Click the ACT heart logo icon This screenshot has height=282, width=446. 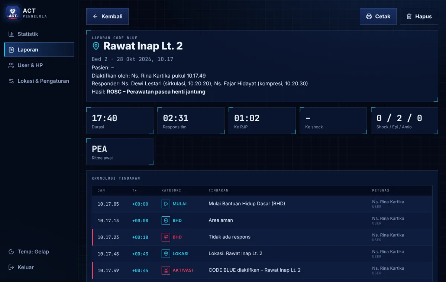pos(13,13)
